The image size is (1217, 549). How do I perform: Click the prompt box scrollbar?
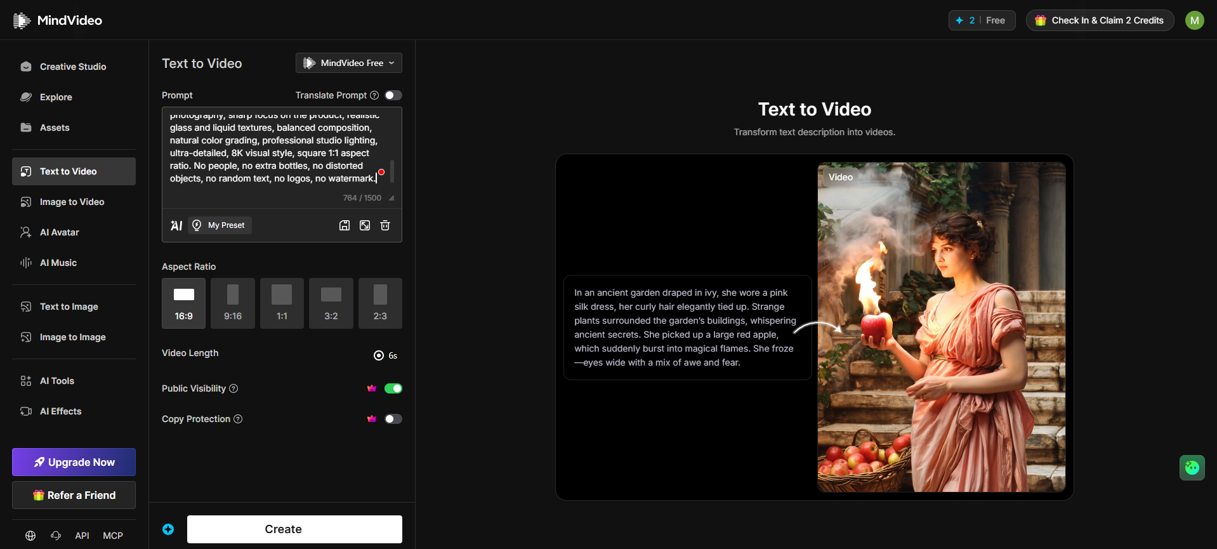(392, 171)
